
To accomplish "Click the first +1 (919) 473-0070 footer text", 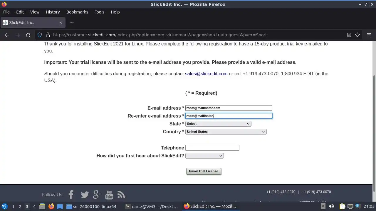I will pos(281,192).
